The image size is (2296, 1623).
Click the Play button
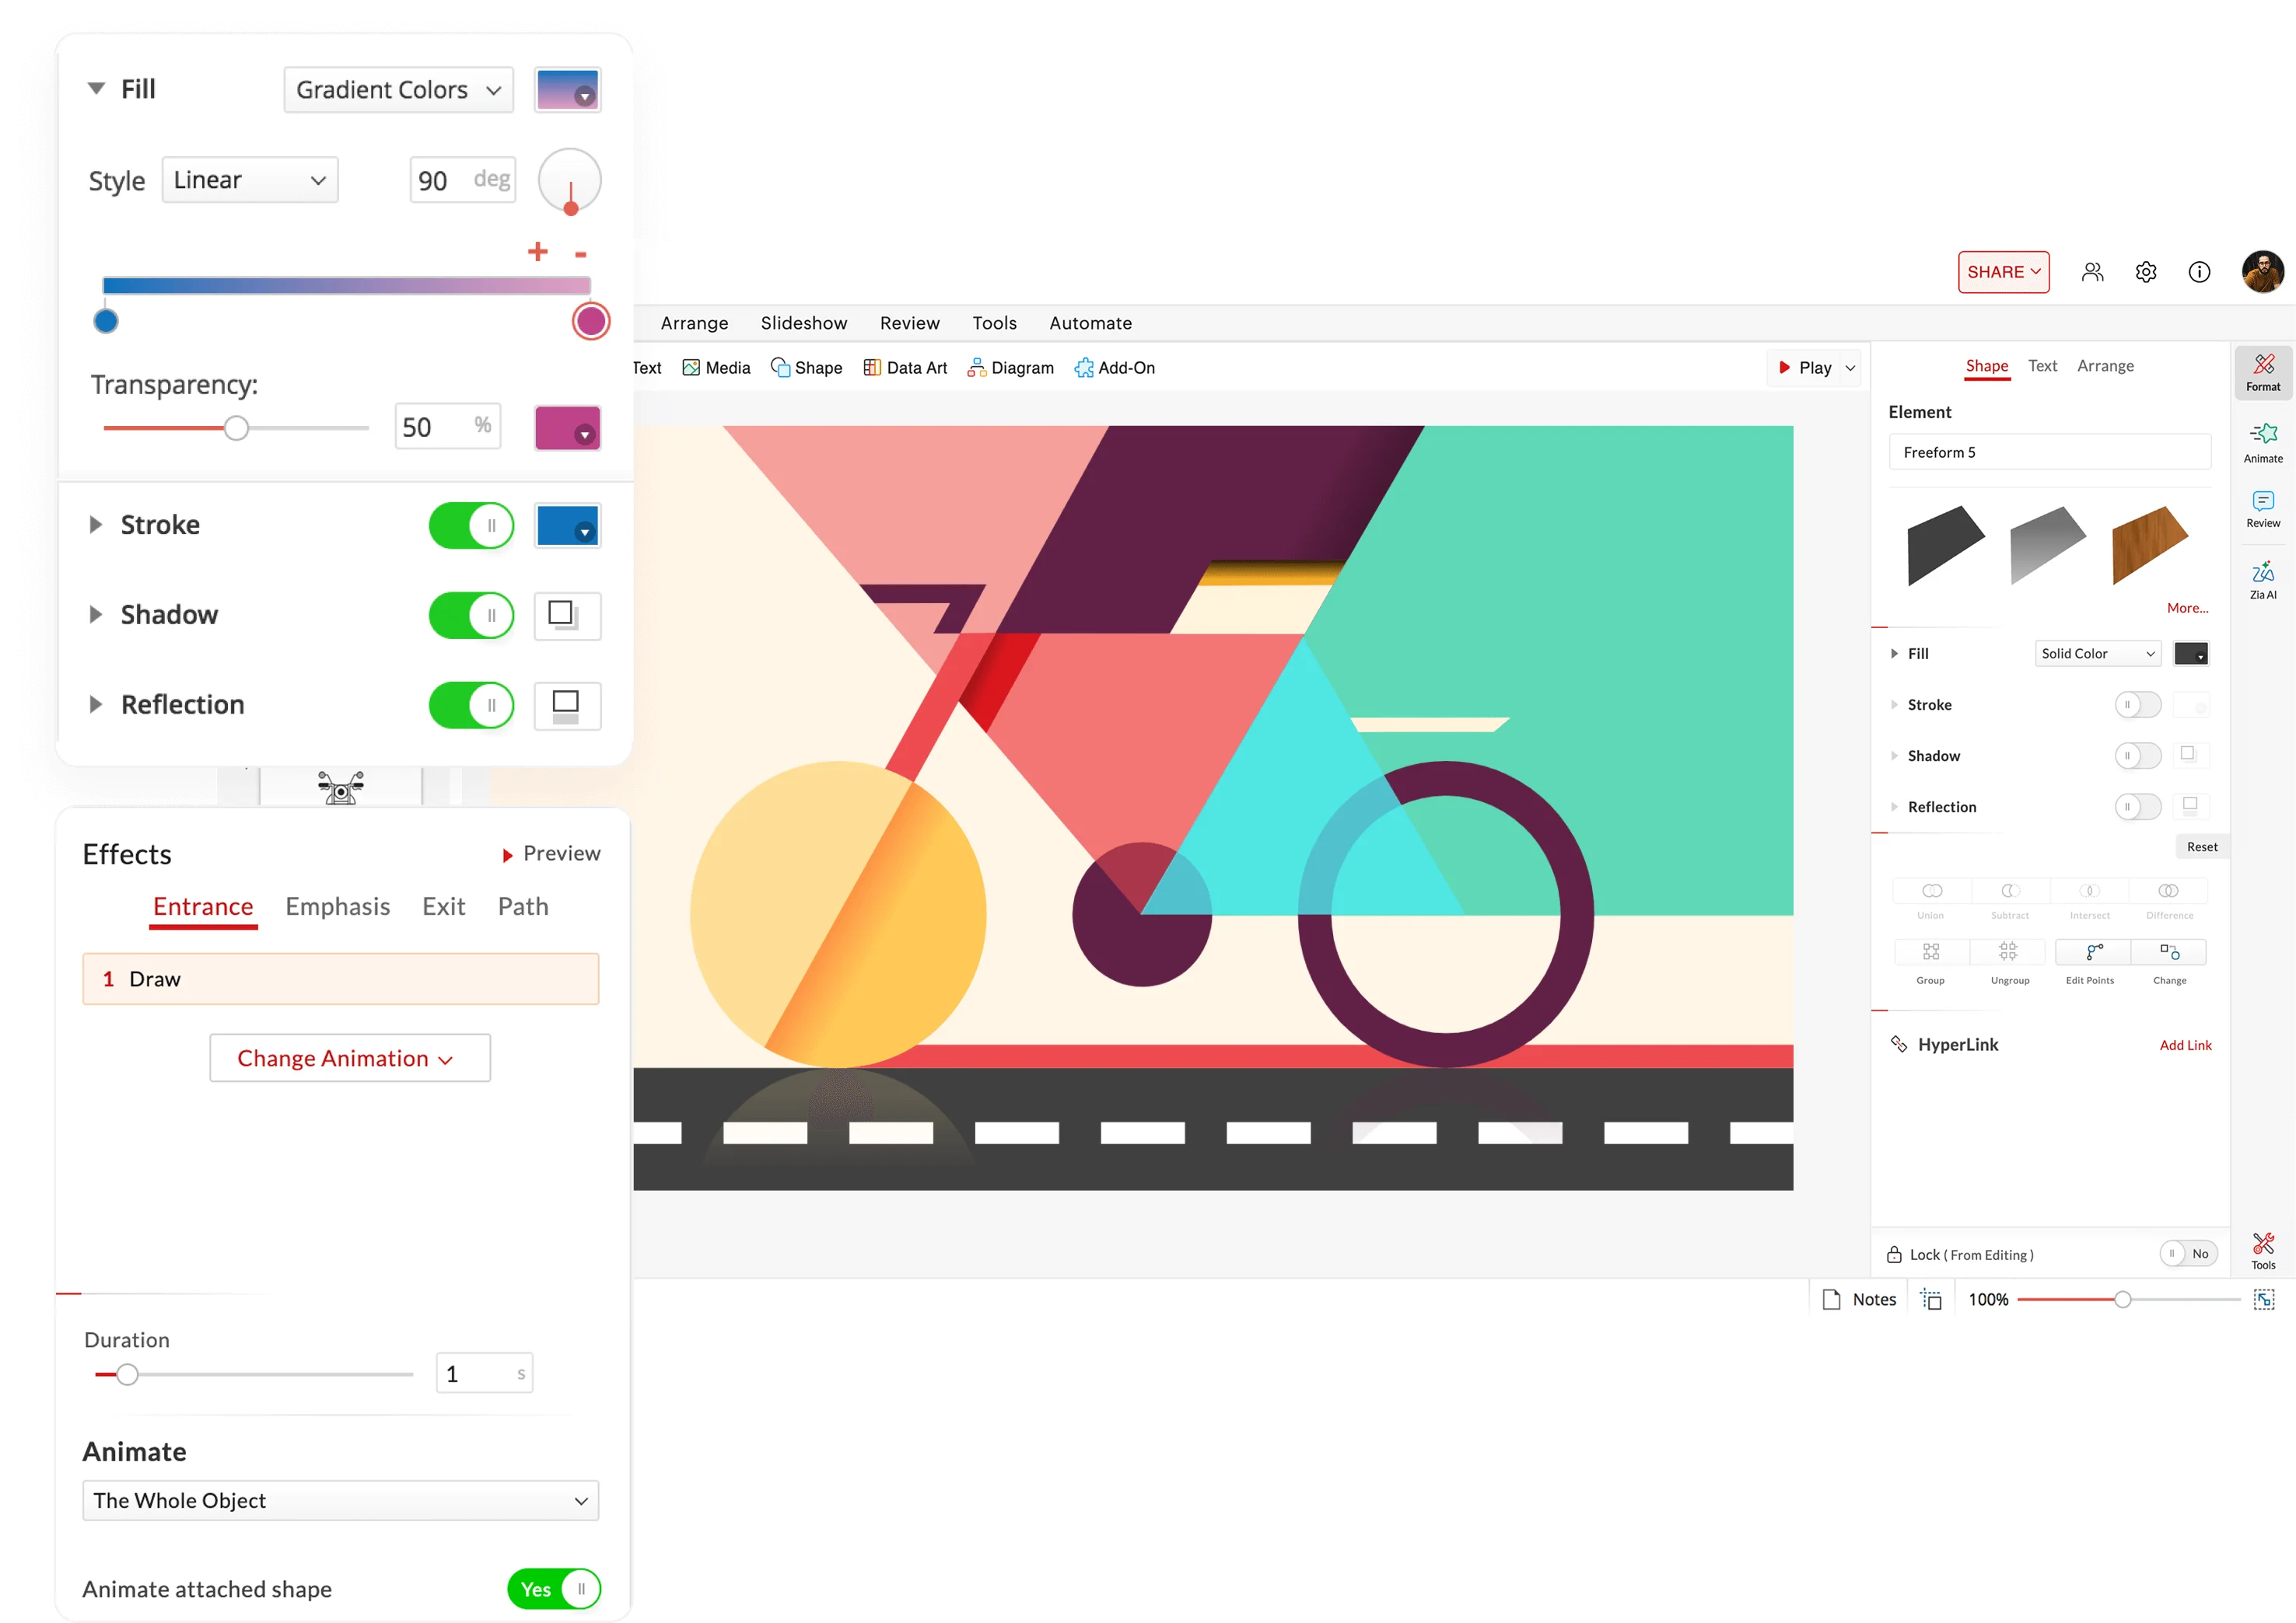tap(1805, 368)
